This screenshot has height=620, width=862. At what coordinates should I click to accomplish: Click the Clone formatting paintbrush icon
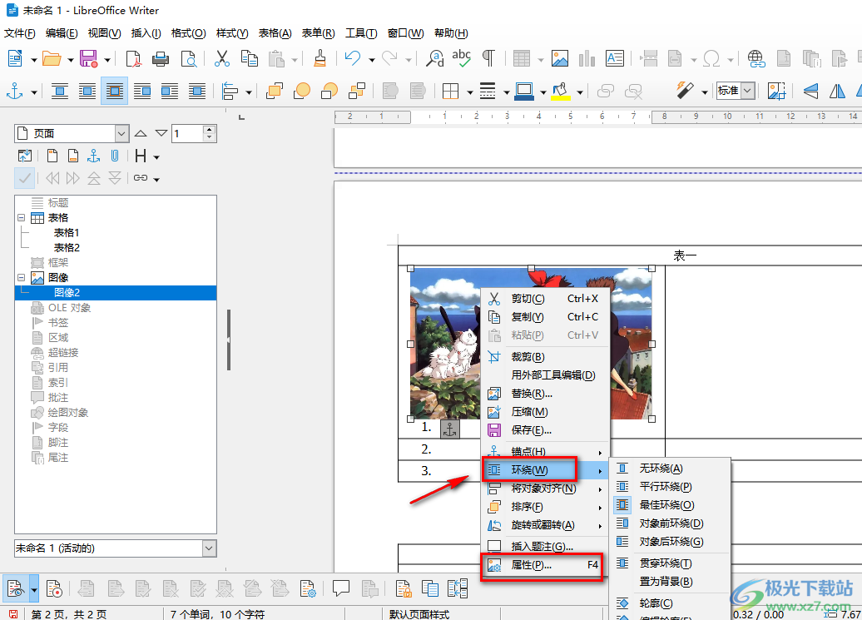(320, 58)
